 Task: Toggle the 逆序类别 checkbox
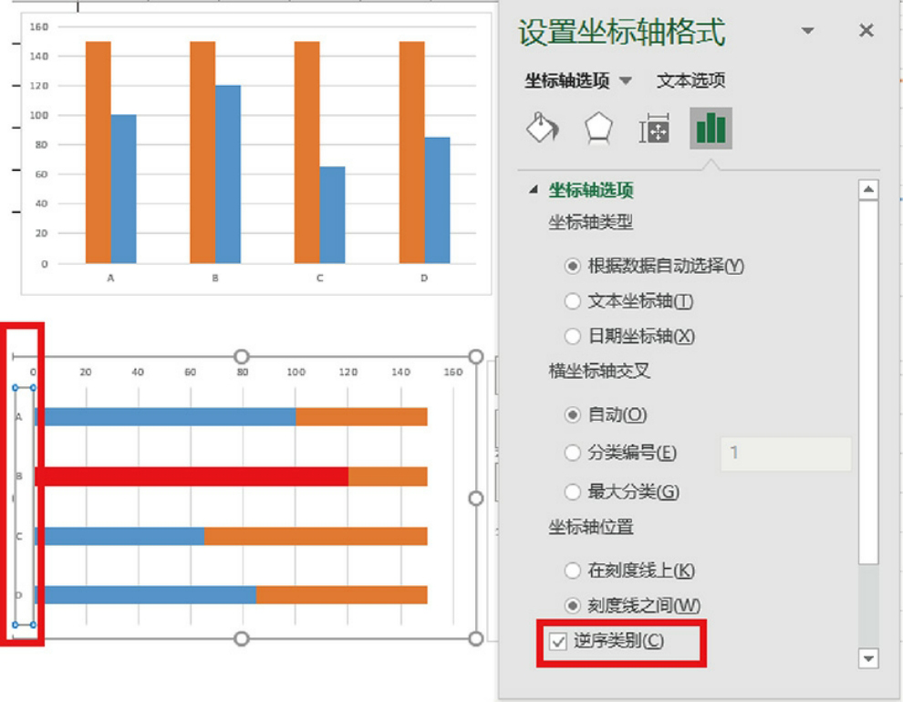(558, 642)
